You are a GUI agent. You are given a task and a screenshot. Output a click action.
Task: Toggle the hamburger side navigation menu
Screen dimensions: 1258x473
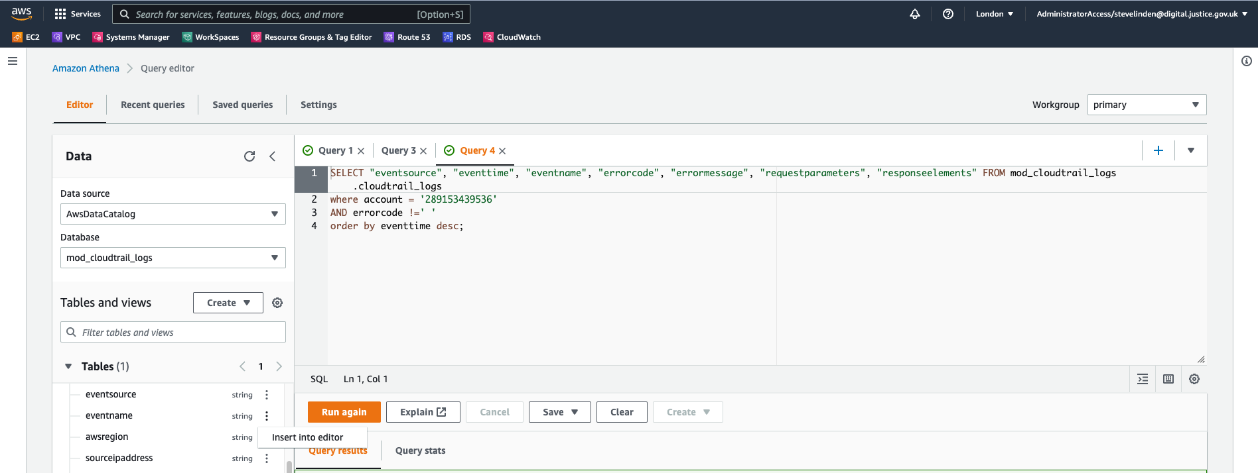click(13, 61)
